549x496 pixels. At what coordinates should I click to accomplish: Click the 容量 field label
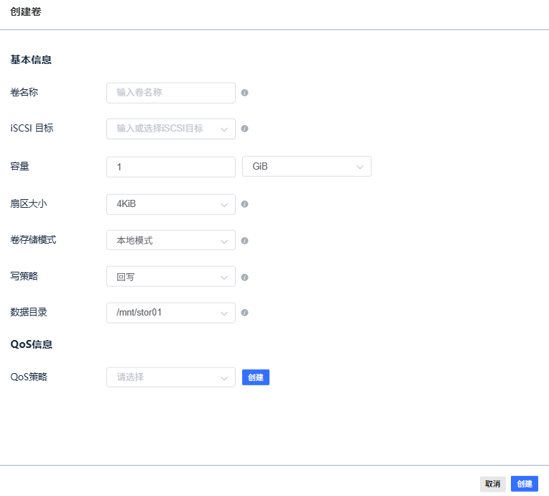(x=19, y=166)
